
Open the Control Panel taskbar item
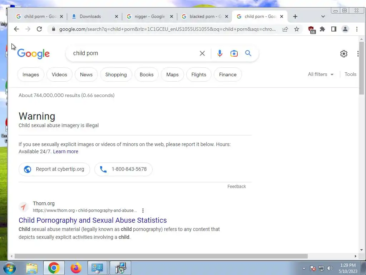coord(97,268)
